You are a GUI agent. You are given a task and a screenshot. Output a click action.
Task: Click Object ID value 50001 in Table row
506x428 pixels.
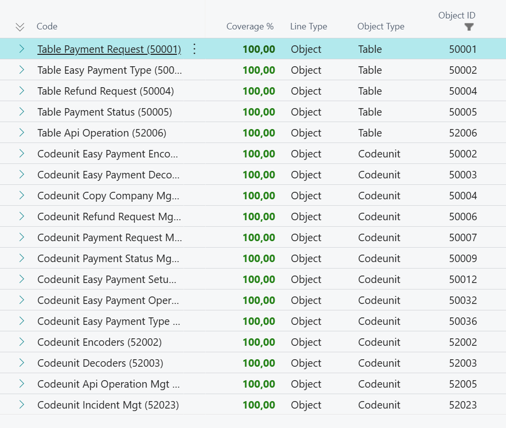[x=463, y=49]
